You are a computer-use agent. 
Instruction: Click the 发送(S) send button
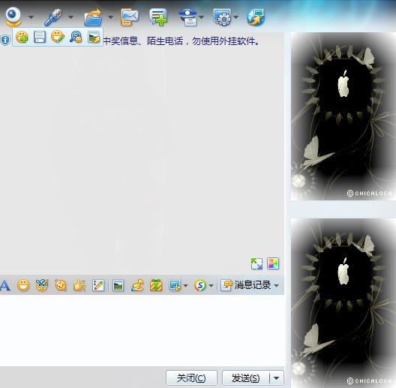pos(246,378)
